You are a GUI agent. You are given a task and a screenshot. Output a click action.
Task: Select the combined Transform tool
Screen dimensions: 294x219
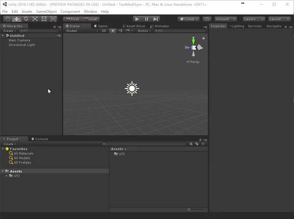click(53, 19)
